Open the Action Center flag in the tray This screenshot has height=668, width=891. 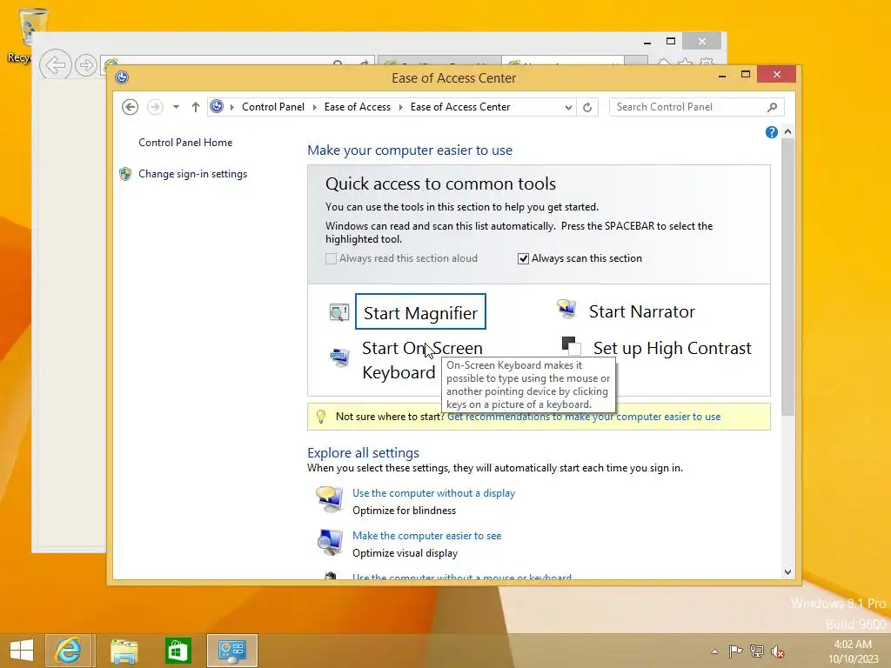point(735,651)
